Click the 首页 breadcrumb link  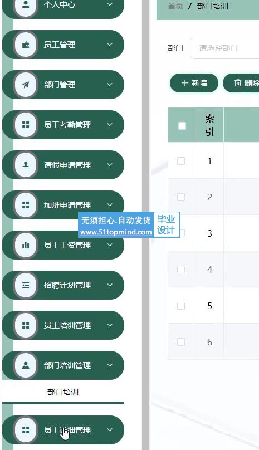(175, 6)
